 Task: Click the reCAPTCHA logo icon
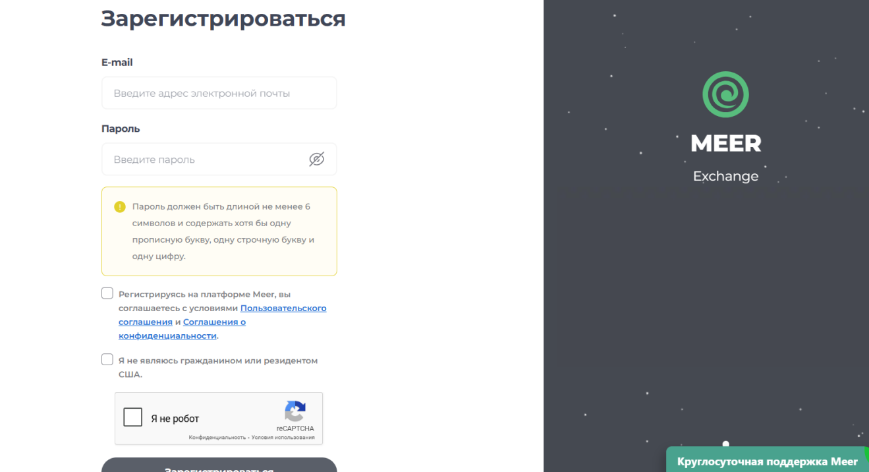pyautogui.click(x=295, y=413)
